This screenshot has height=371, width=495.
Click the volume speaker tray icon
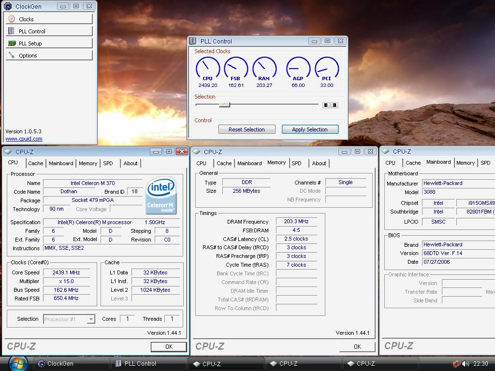466,364
